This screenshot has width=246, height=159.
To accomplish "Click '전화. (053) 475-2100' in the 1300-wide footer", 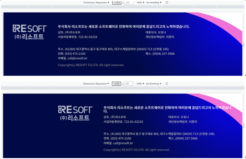I will click(117, 139).
